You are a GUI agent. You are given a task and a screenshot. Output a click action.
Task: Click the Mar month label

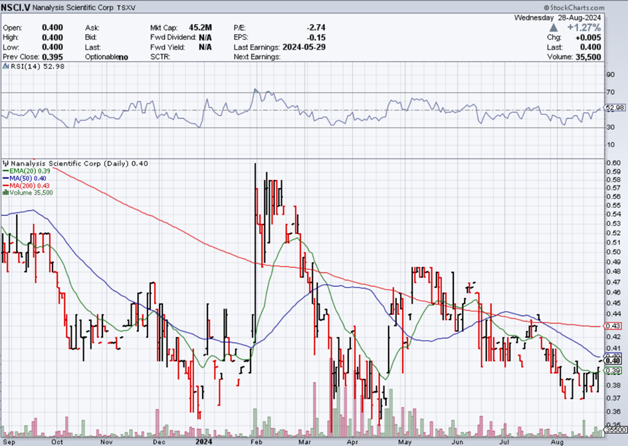tap(304, 442)
